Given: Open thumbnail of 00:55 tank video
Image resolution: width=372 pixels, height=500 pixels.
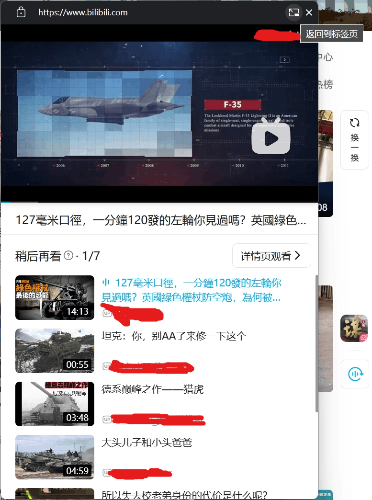Looking at the screenshot, I should pos(55,351).
